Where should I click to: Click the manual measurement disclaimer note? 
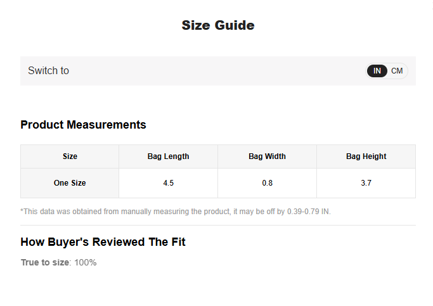pyautogui.click(x=176, y=212)
